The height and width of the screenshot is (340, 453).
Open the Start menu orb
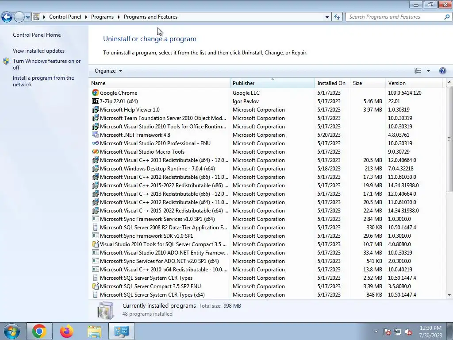pyautogui.click(x=12, y=331)
